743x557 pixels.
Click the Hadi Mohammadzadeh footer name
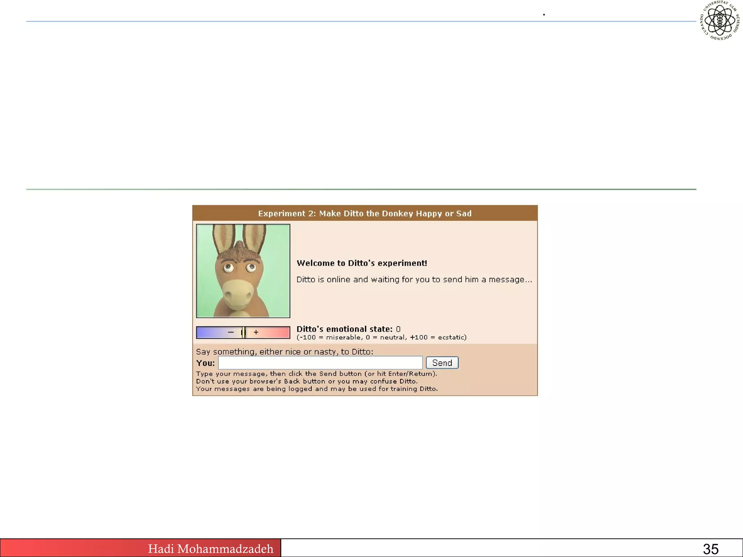tap(210, 549)
